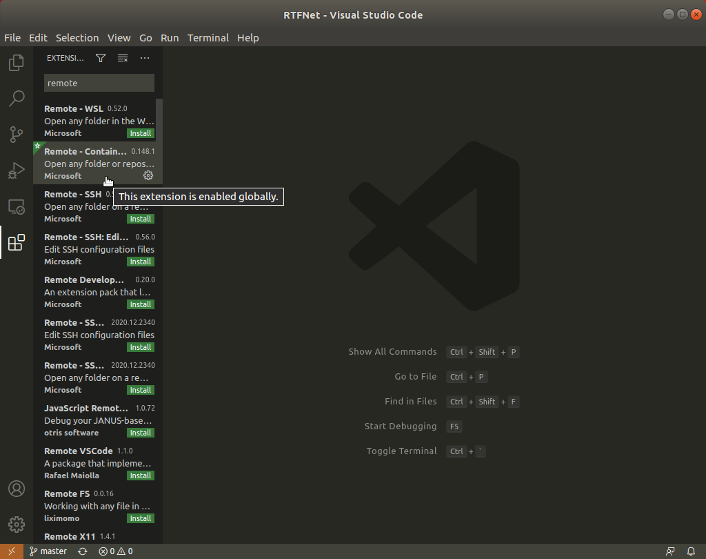Maximize the Visual Studio Code window
This screenshot has height=559, width=706.
point(683,14)
